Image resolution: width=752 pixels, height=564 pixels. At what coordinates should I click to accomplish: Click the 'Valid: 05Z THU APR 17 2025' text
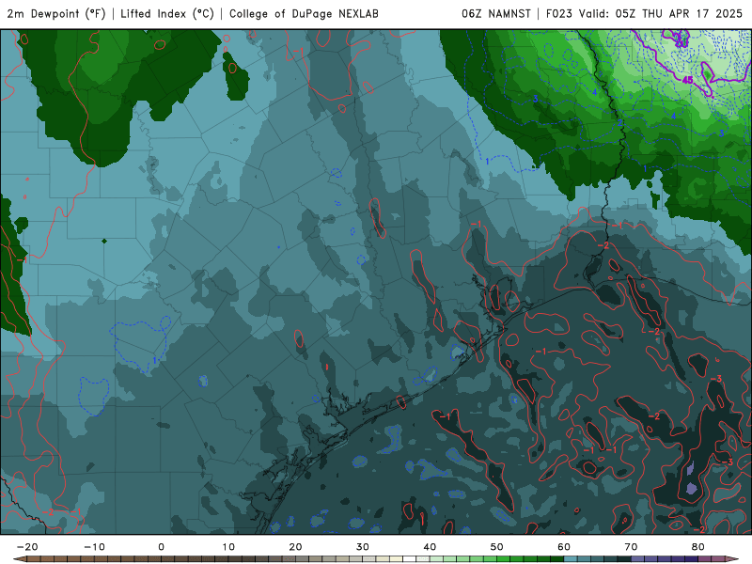coord(661,14)
